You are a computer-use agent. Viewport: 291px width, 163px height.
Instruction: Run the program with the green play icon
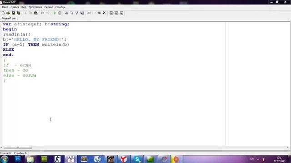[55, 13]
